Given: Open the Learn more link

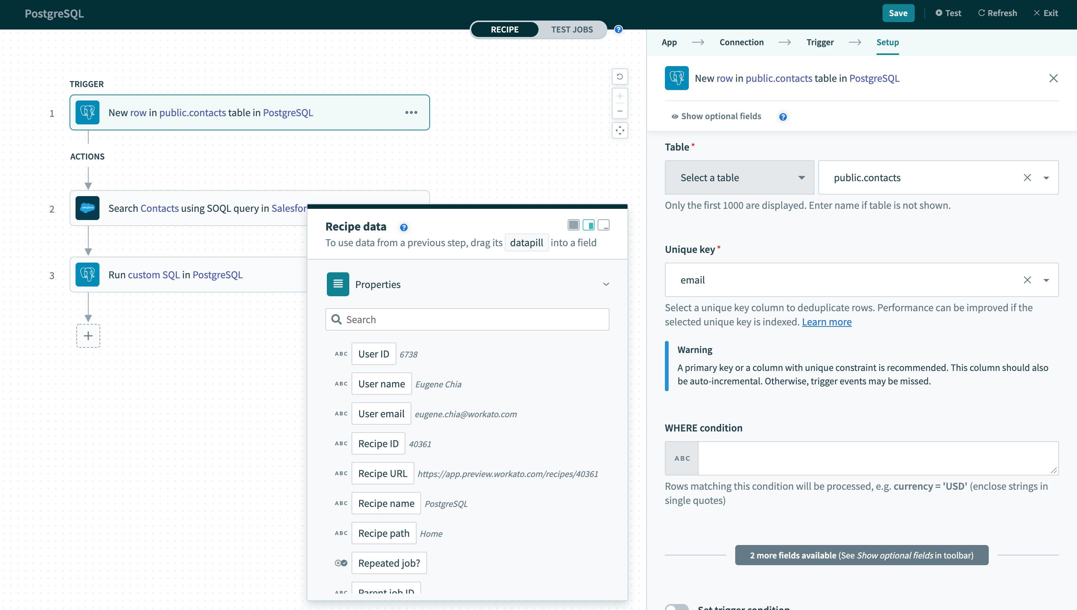Looking at the screenshot, I should (x=826, y=322).
